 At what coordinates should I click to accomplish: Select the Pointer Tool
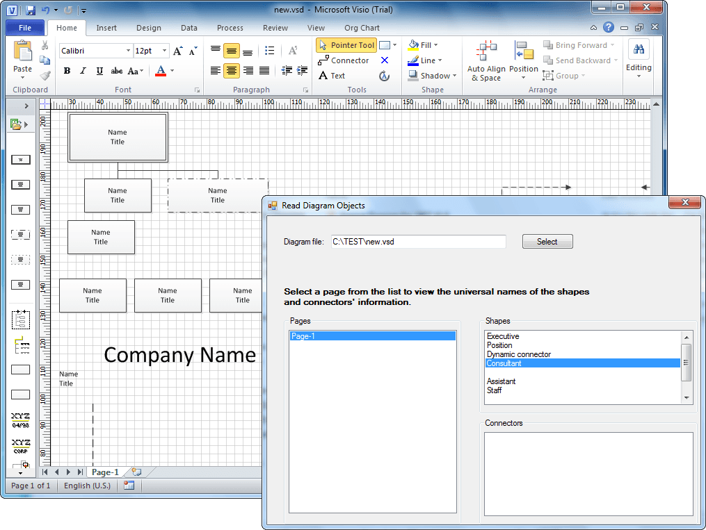pos(346,45)
